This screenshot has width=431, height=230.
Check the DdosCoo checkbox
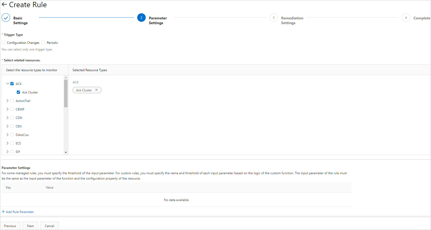pos(12,135)
